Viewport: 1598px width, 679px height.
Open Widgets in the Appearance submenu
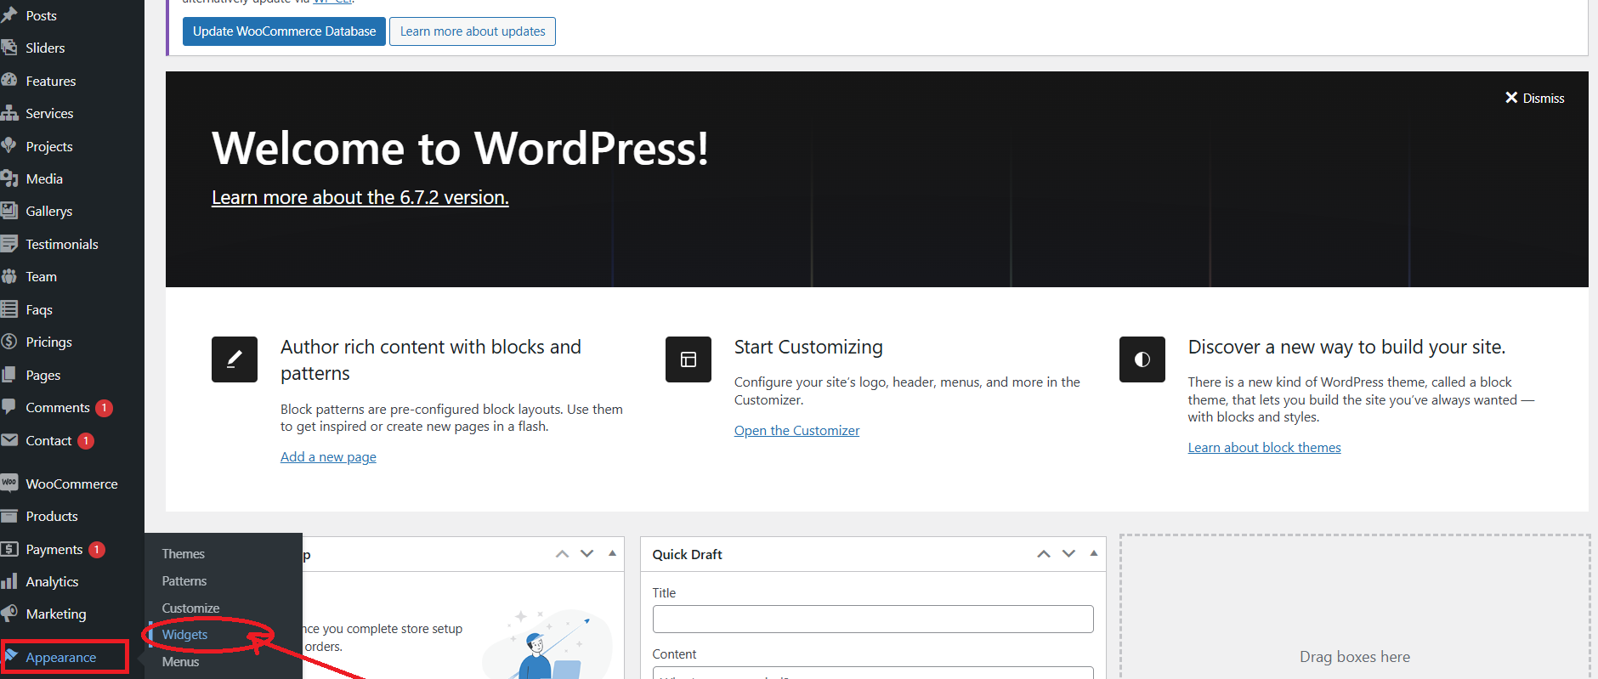tap(184, 635)
